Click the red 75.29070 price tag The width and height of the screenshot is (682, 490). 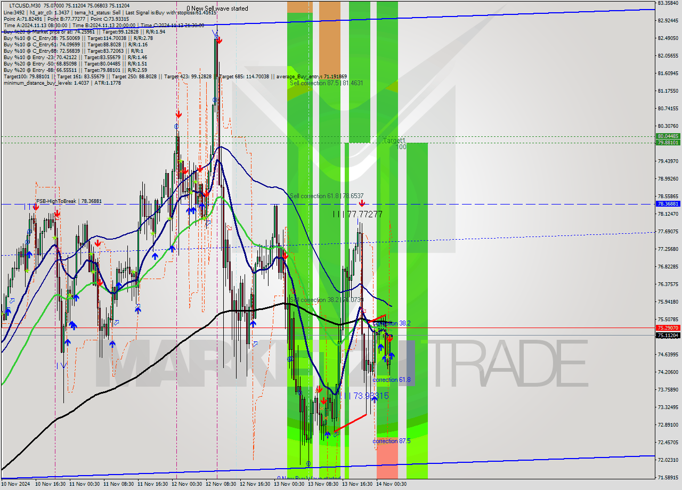click(668, 328)
